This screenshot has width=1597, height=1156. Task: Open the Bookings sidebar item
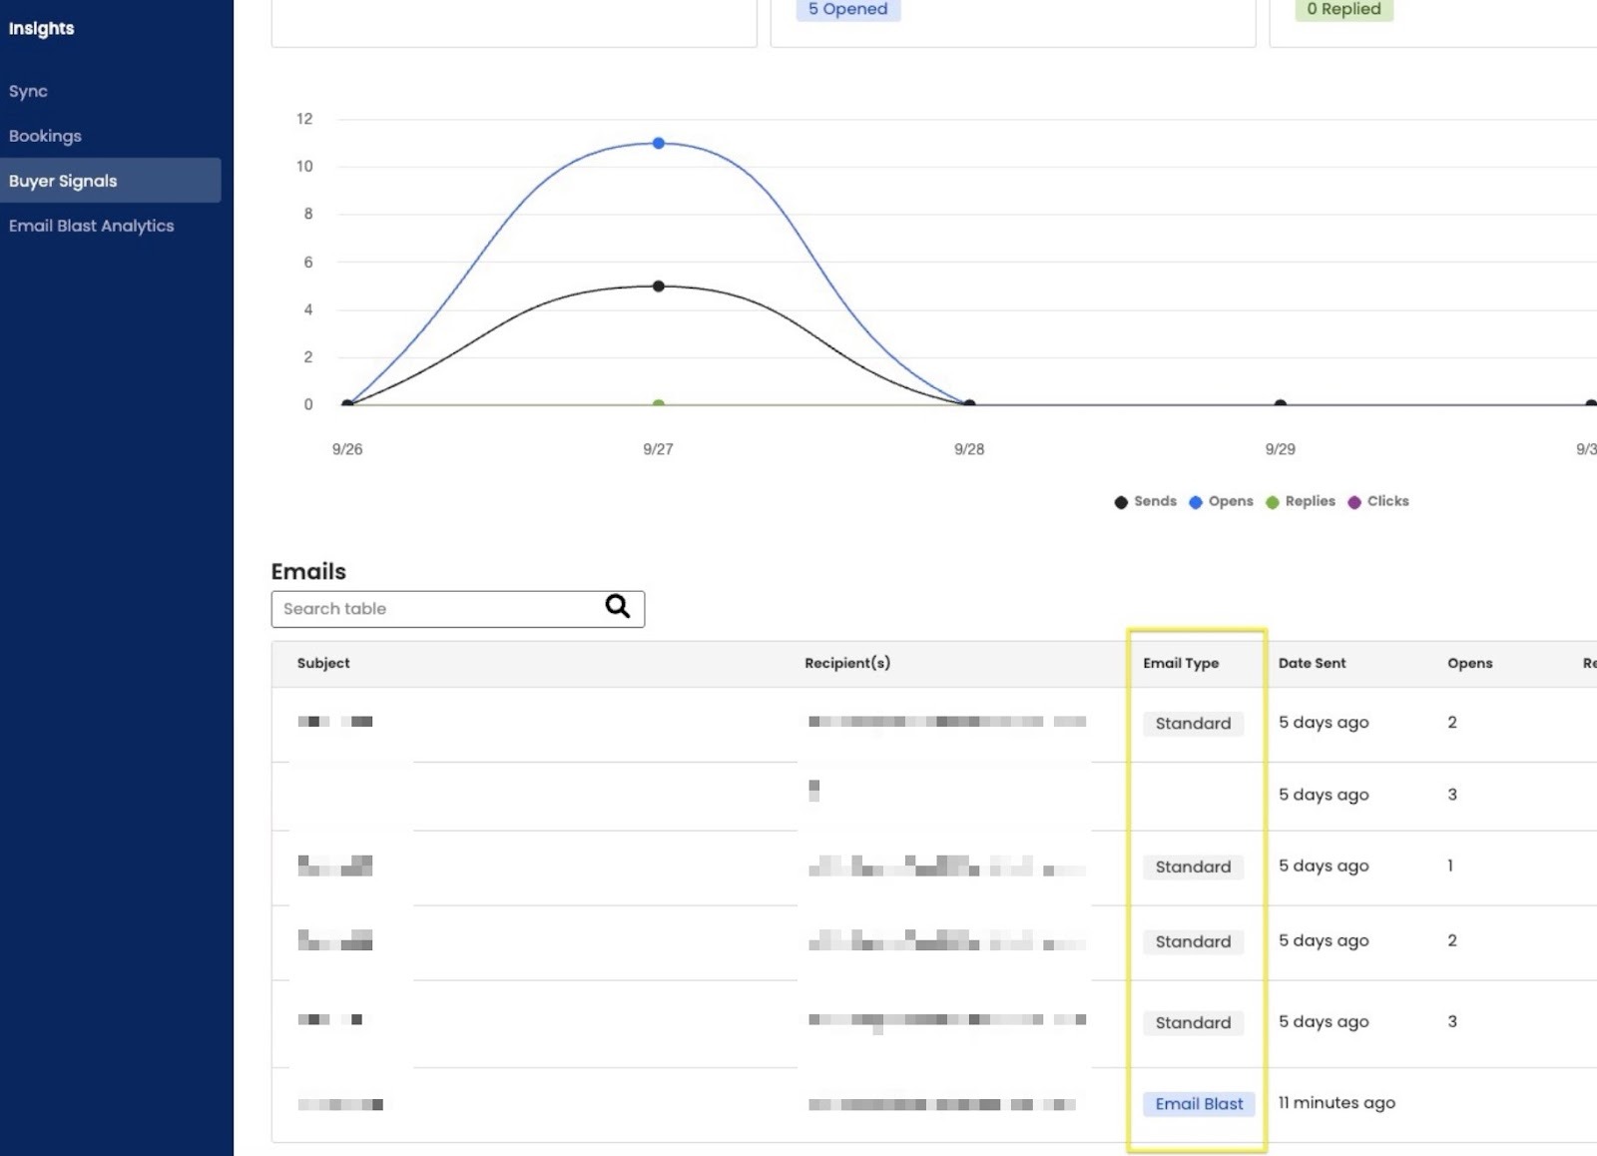(45, 136)
